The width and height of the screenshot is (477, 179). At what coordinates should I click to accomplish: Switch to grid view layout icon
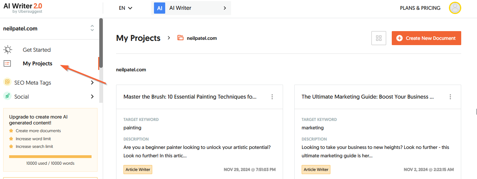[379, 38]
